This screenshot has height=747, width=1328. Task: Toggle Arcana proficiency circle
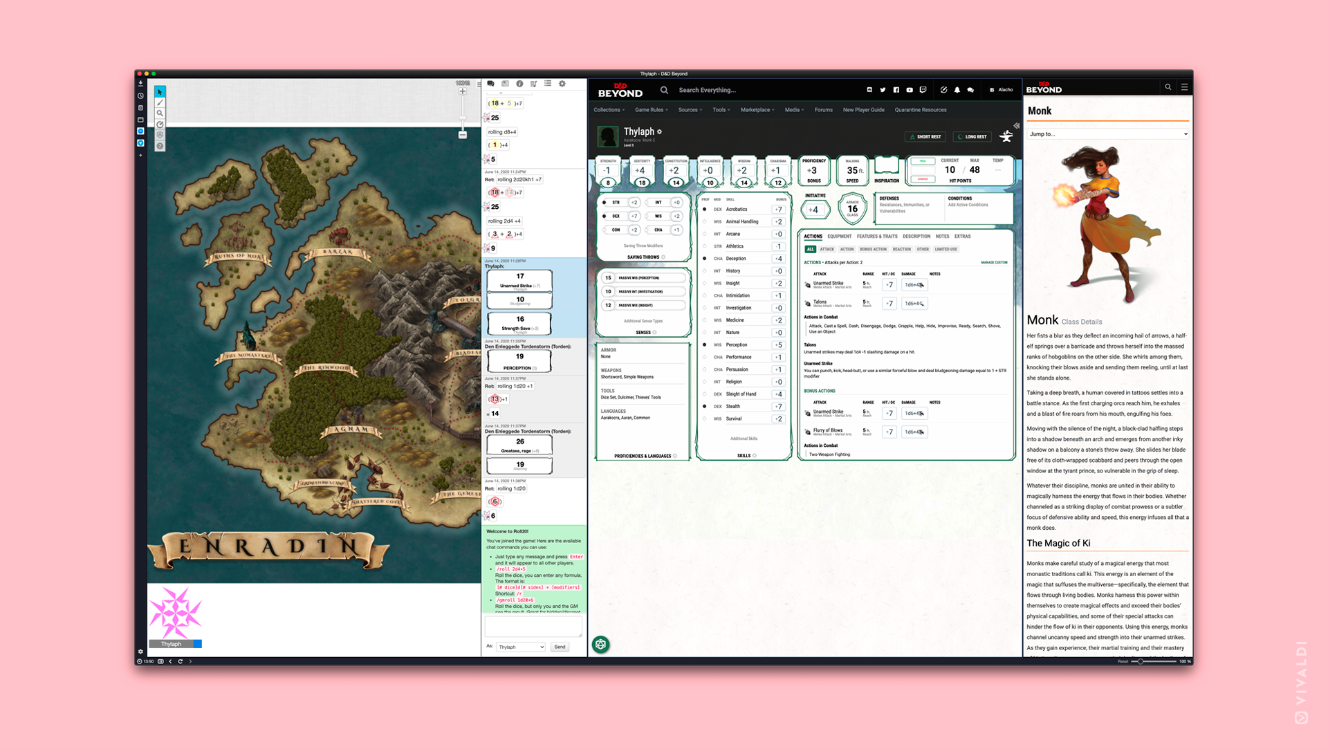coord(705,234)
